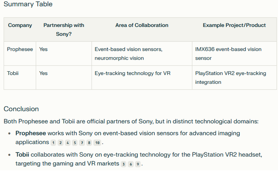Open citation 1 after Prophesee applications

[53, 143]
